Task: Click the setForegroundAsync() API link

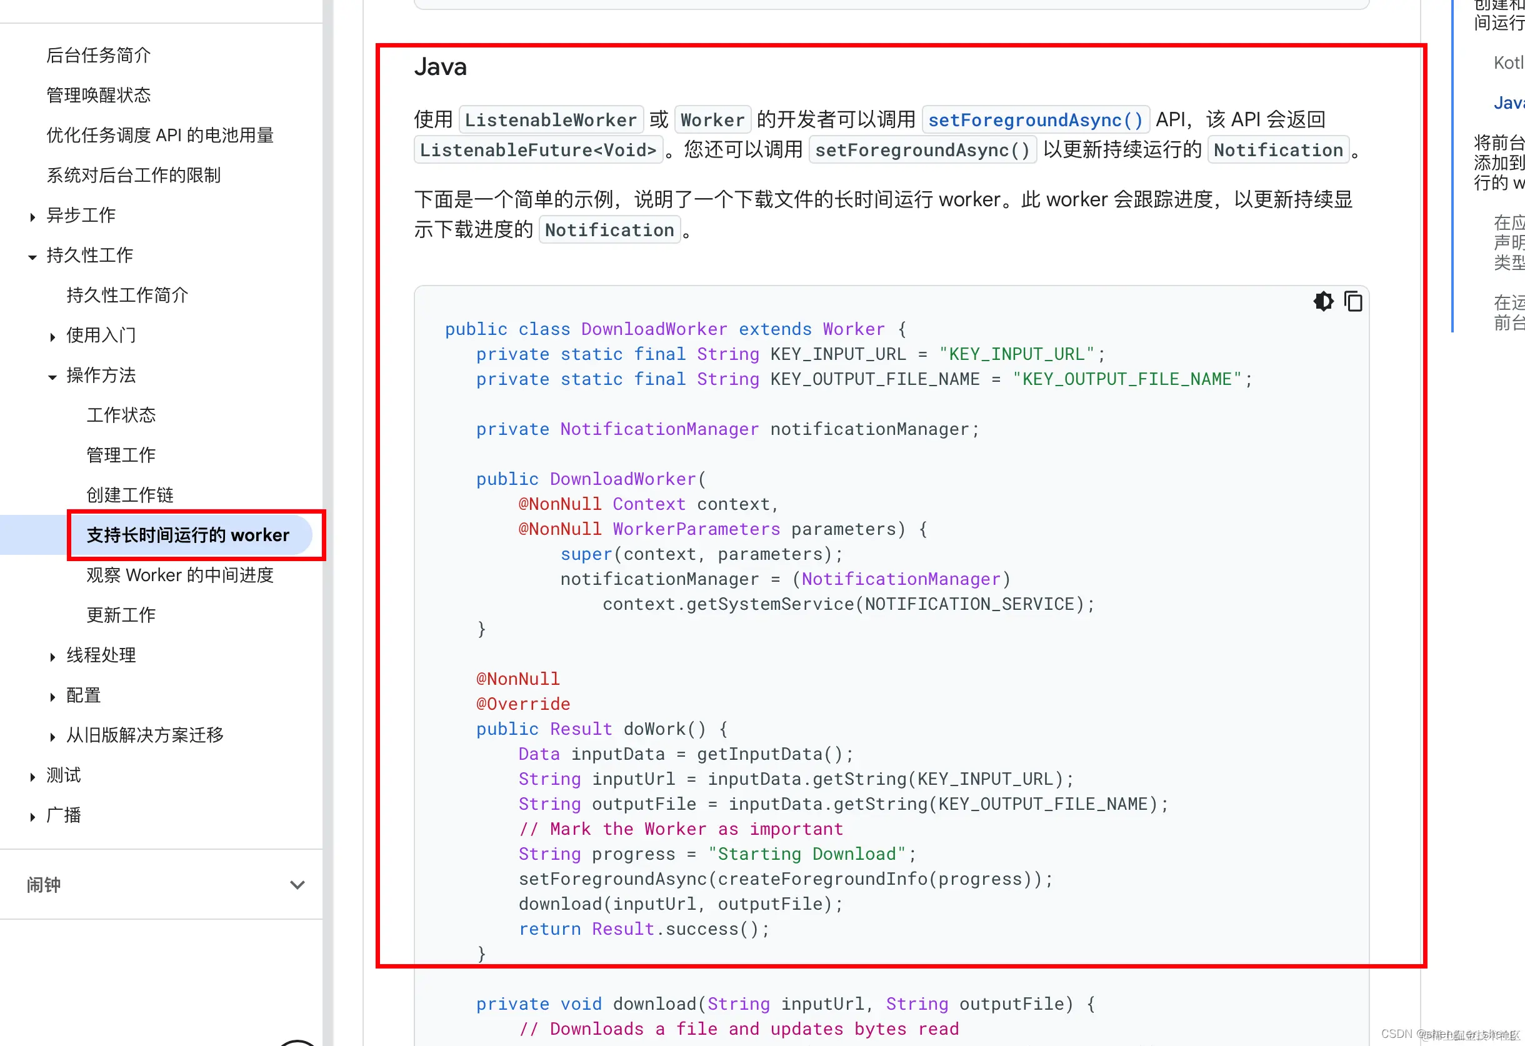Action: click(x=1035, y=120)
